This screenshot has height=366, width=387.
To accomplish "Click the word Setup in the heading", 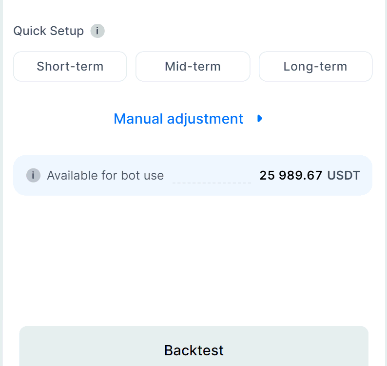I will (x=65, y=31).
